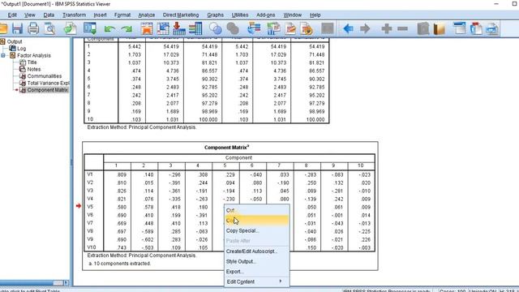This screenshot has width=519, height=292.
Task: Click the Undo arrow icon
Action: [x=109, y=29]
